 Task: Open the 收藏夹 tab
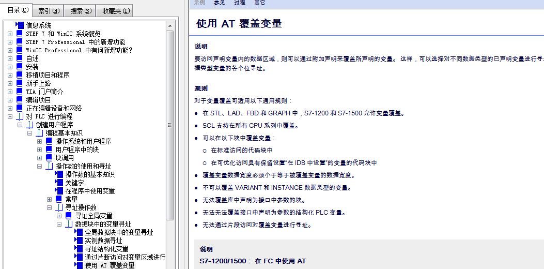116,11
